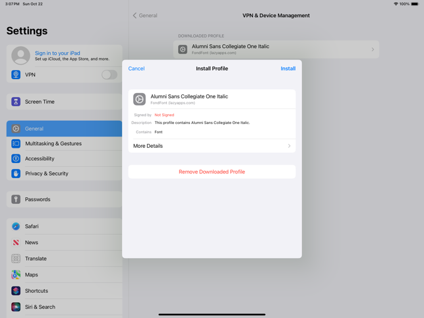
Task: Click the 'Font' contains value
Action: tap(158, 132)
